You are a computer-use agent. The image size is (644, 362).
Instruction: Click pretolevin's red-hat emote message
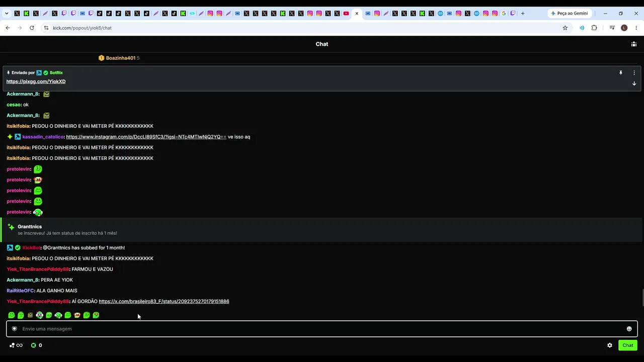point(38,180)
